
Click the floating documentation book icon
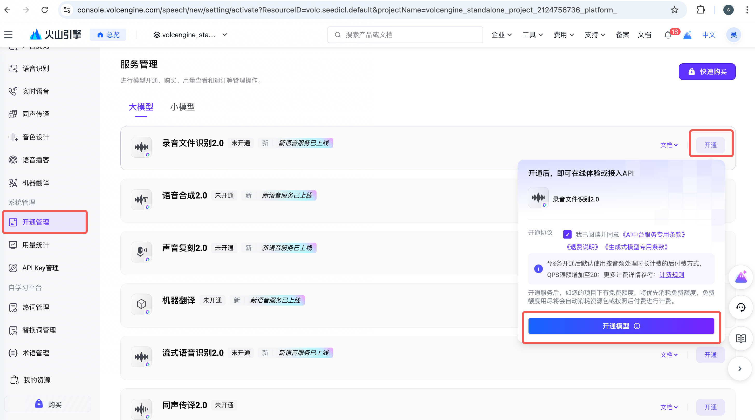(x=741, y=338)
